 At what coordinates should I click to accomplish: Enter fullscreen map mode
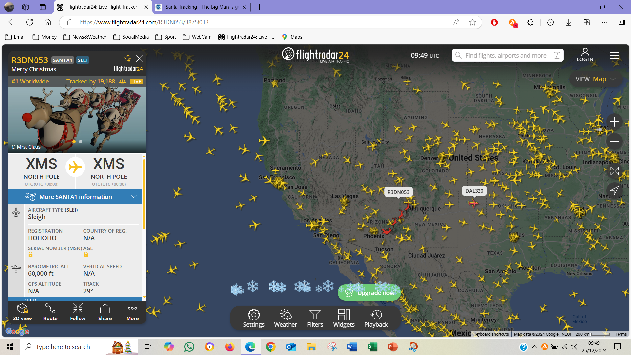click(614, 171)
